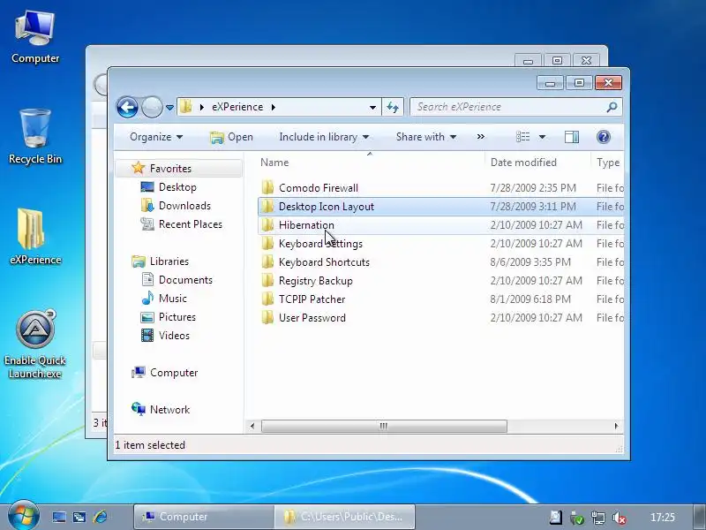Viewport: 706px width, 530px height.
Task: Open the Windows Start menu
Action: [24, 516]
